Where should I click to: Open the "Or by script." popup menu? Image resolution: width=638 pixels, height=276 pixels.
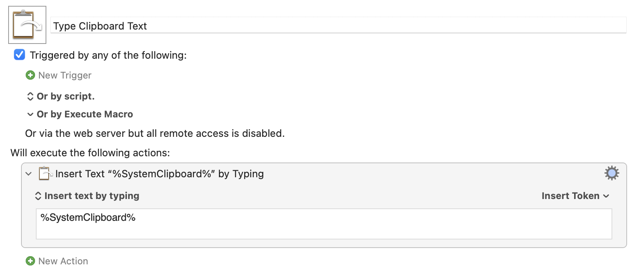click(65, 96)
